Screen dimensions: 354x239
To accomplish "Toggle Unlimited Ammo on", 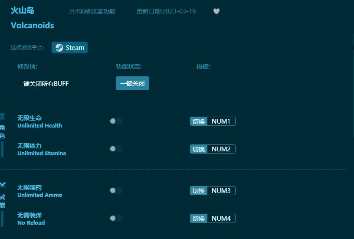I will coord(115,191).
